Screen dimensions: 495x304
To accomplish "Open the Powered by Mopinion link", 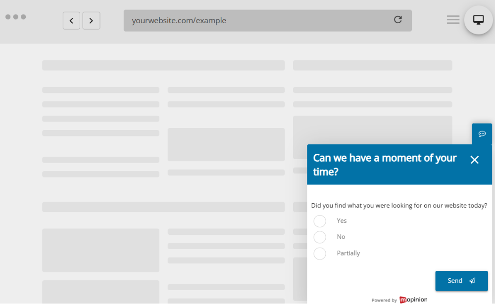I will (x=399, y=300).
